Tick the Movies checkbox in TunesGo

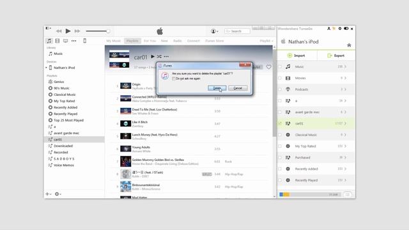coord(280,78)
